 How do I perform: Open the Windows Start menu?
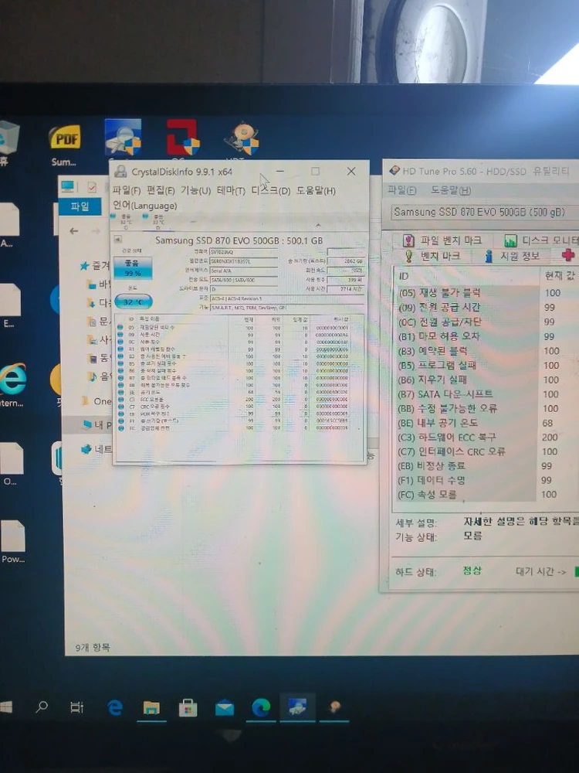[5, 707]
